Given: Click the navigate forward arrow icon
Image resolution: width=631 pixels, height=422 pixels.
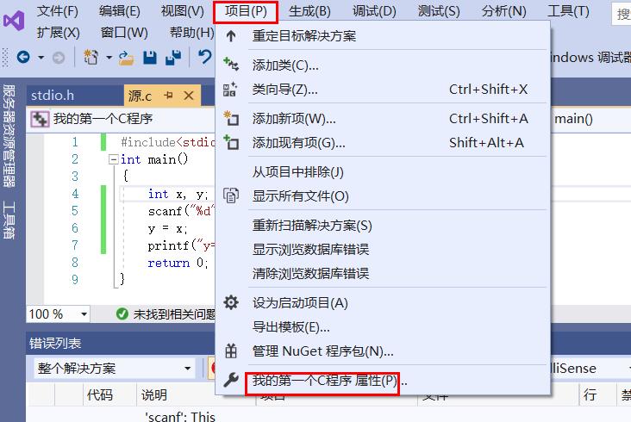Looking at the screenshot, I should click(x=59, y=58).
